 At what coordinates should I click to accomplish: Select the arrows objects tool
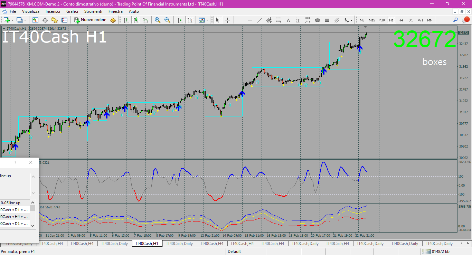pyautogui.click(x=346, y=20)
